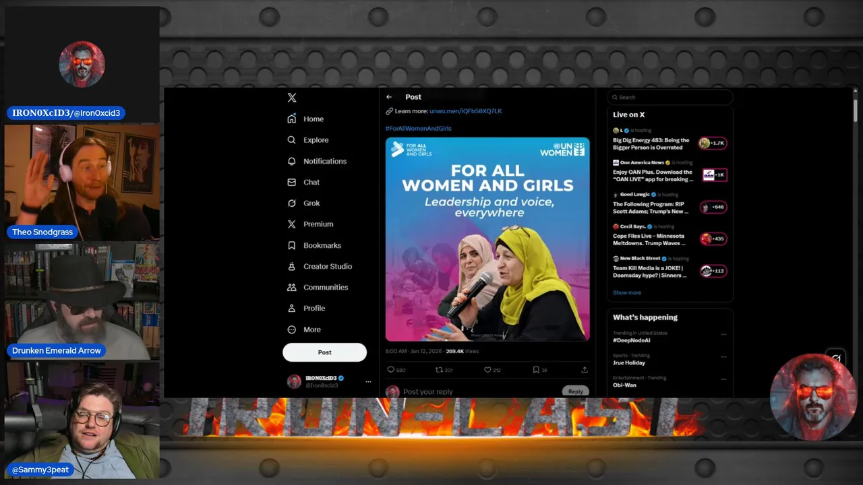Click the search magnifier icon
Viewport: 863px width, 485px height.
tap(614, 97)
